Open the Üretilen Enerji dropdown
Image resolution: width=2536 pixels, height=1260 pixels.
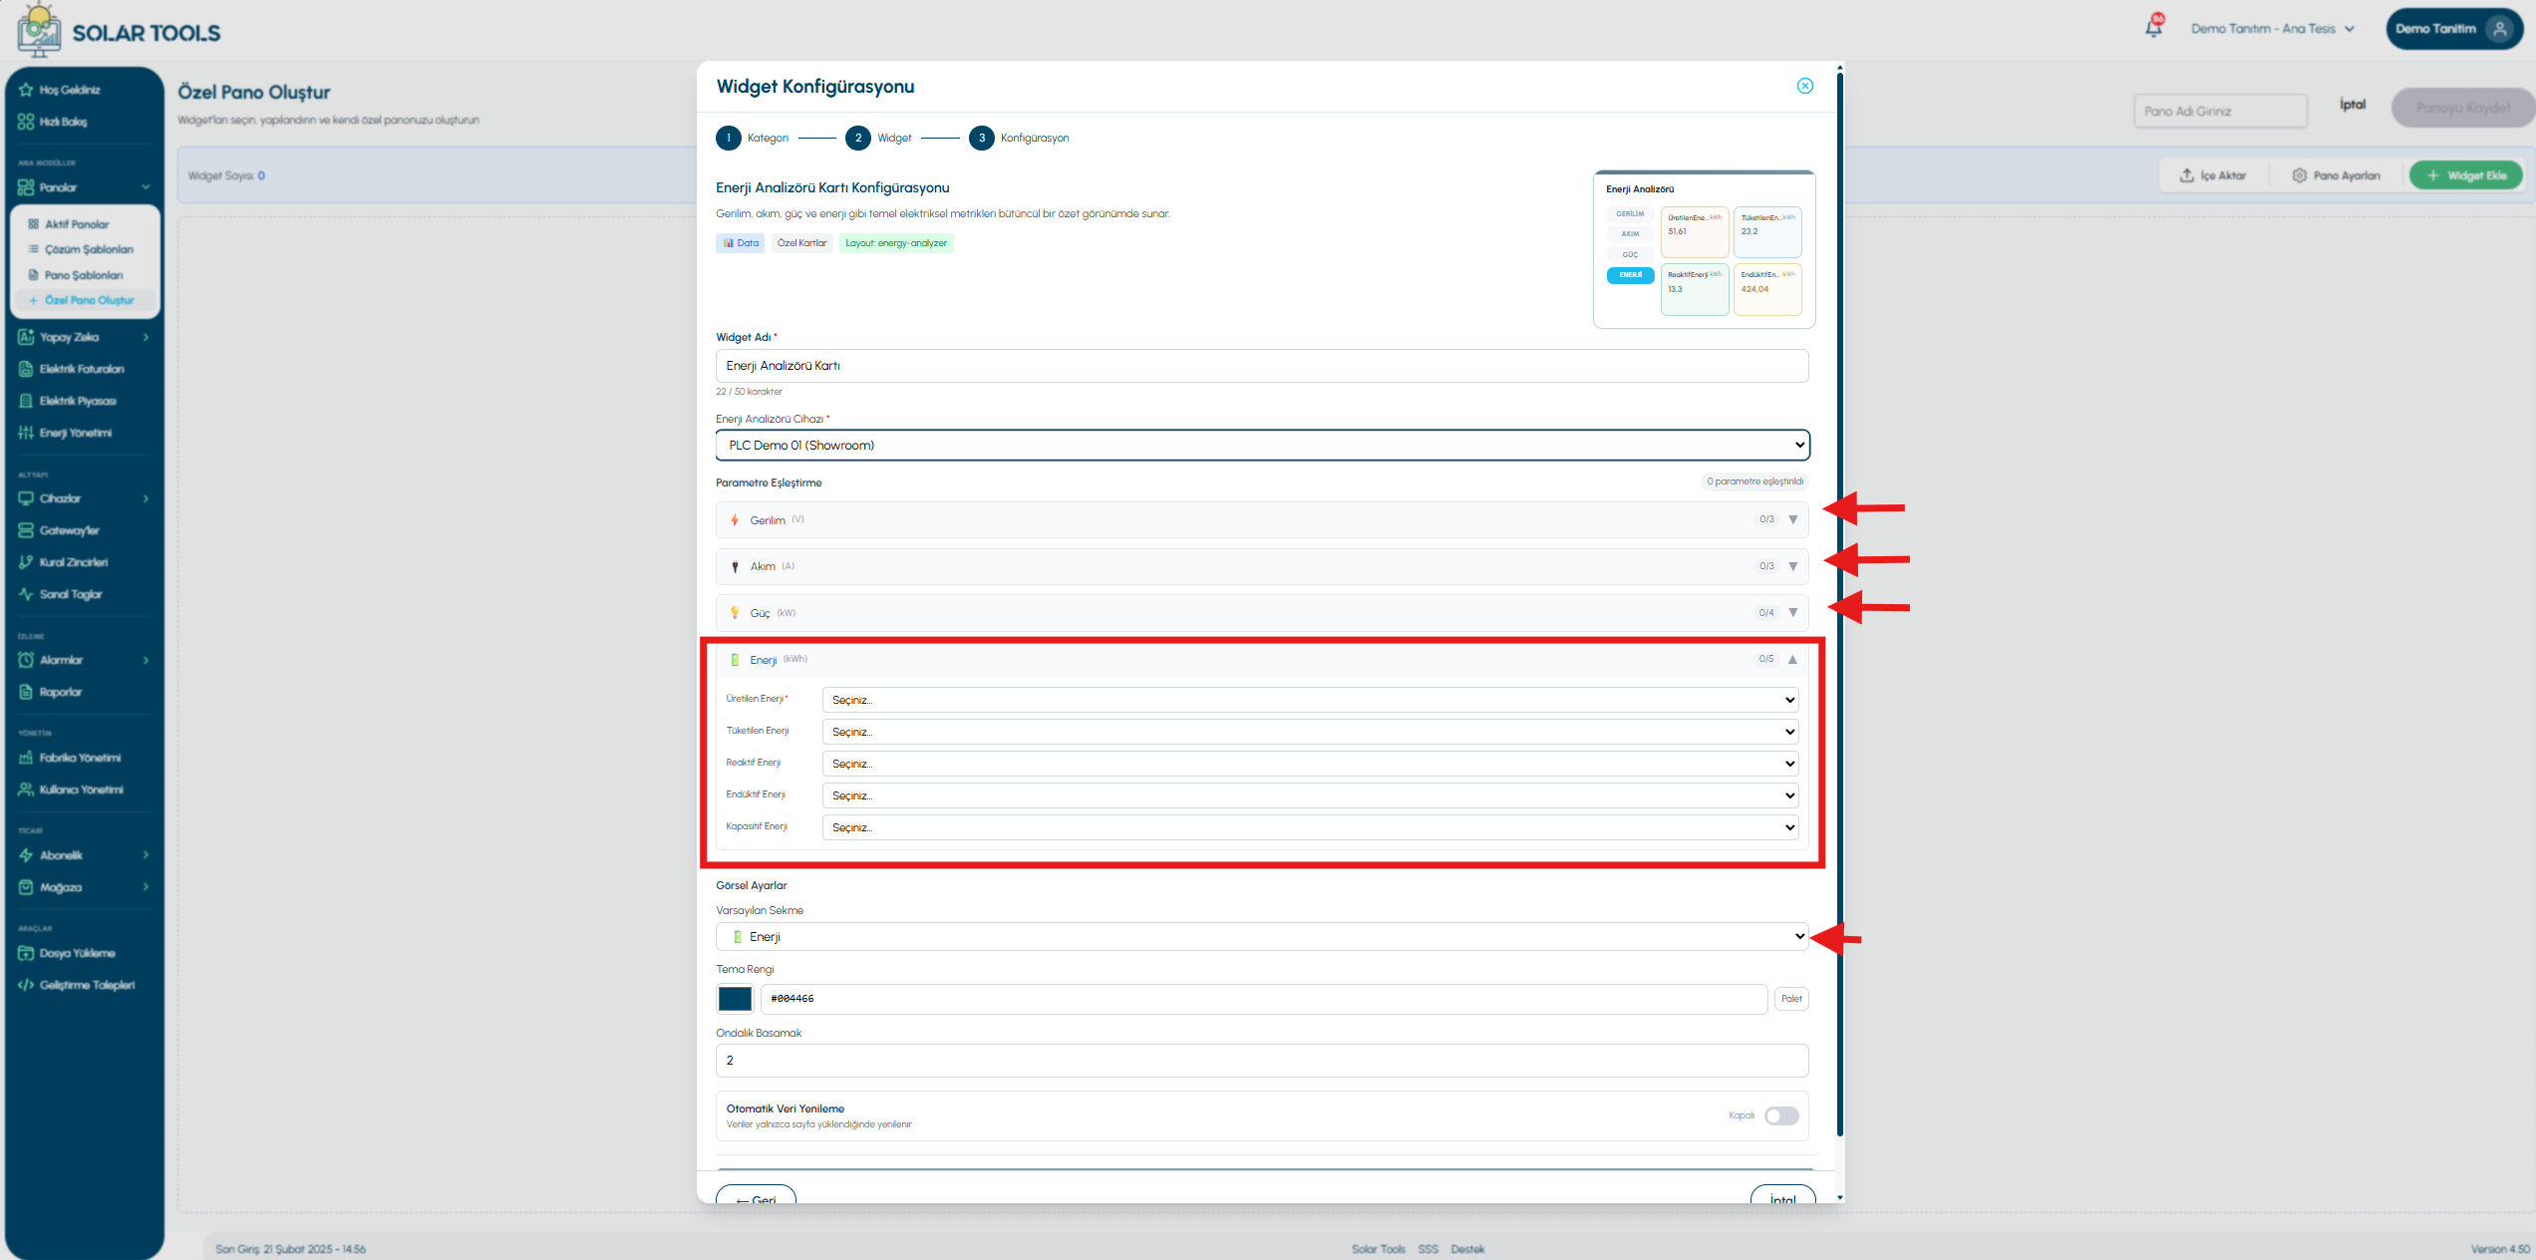(1310, 700)
